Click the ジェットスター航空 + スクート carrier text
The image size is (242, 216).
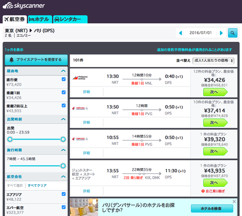[x=84, y=174]
